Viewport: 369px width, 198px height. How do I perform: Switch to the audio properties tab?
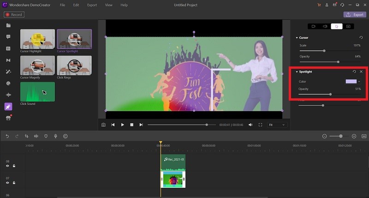click(325, 26)
